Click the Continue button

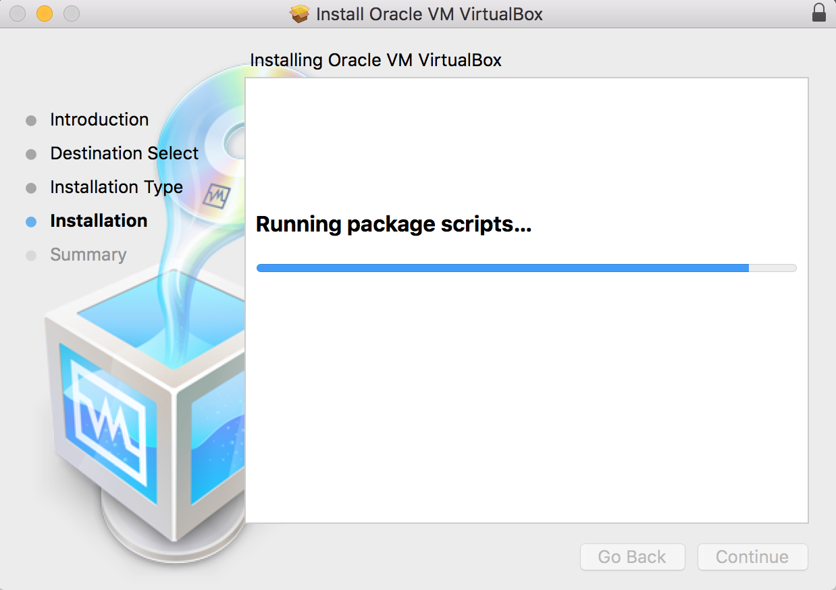point(752,557)
